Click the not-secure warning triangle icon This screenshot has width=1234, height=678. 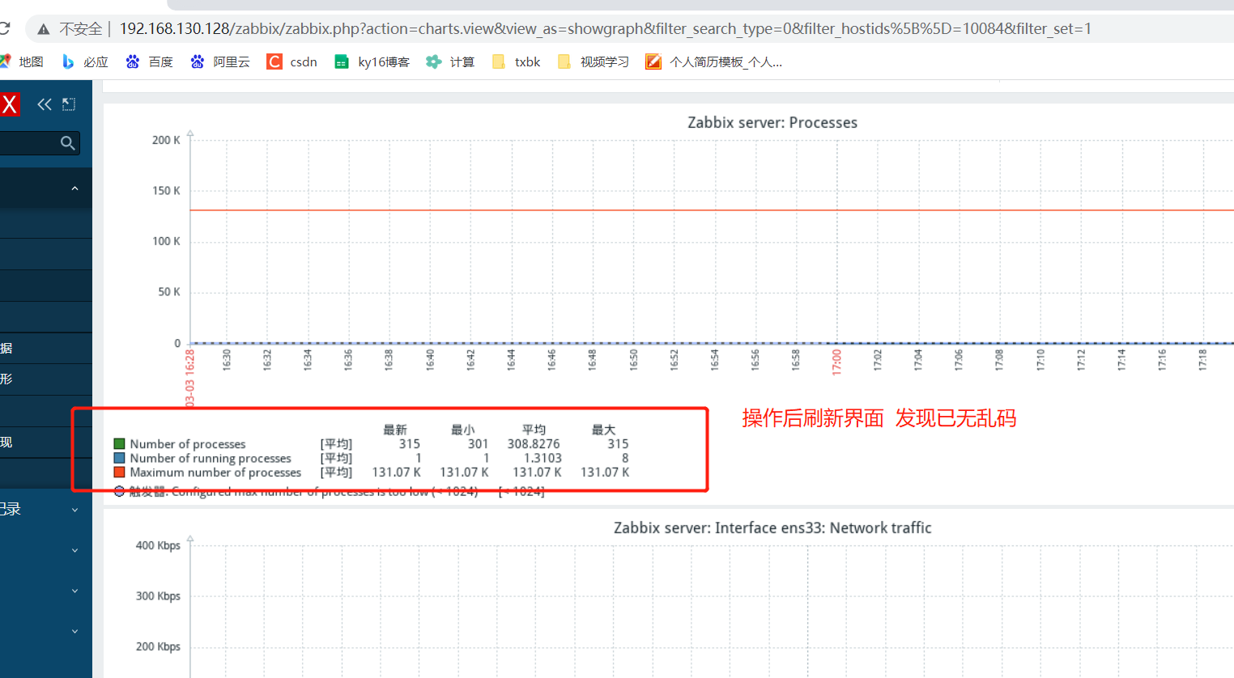(44, 29)
